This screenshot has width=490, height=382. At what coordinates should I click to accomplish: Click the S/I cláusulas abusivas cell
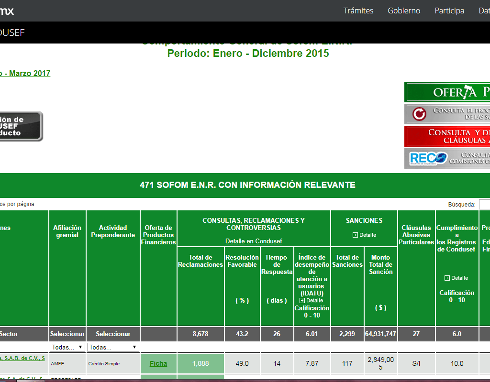point(416,363)
